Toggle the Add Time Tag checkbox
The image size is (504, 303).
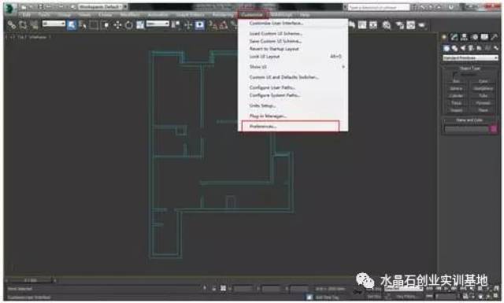point(309,297)
